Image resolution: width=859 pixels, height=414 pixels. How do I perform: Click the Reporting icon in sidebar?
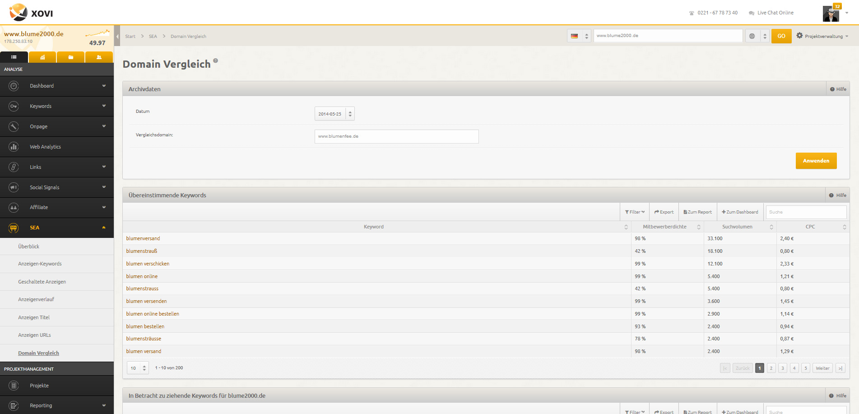(14, 405)
